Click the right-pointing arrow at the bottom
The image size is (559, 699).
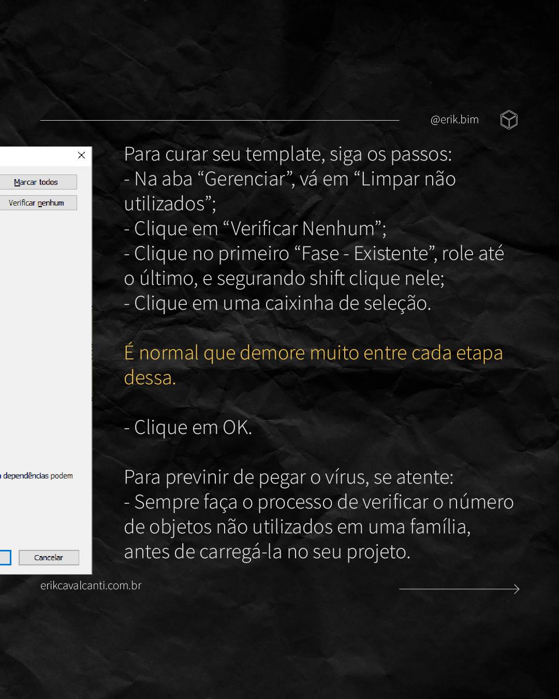459,589
